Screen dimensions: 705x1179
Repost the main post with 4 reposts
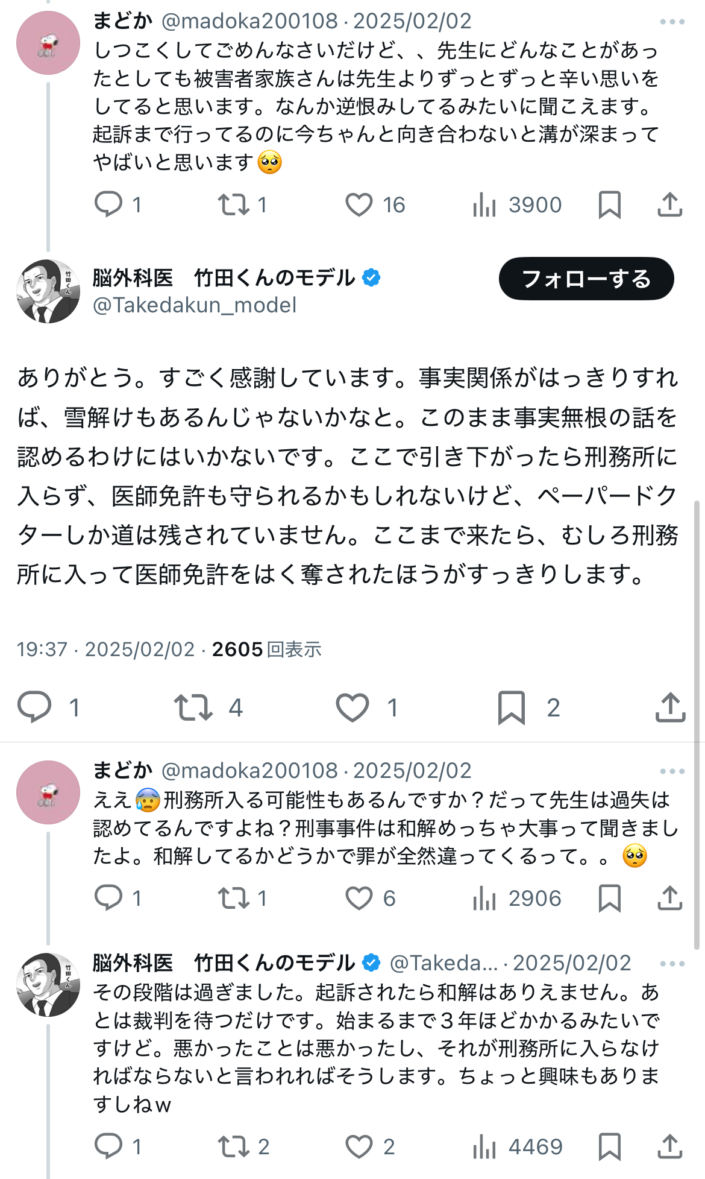(193, 707)
